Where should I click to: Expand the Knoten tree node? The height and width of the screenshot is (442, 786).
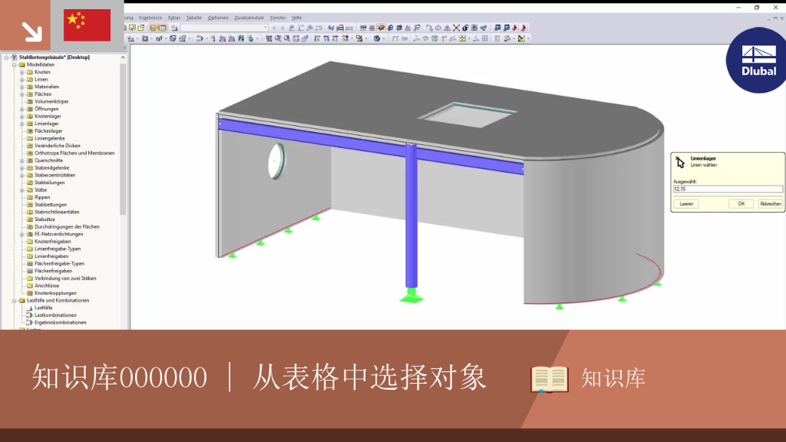pyautogui.click(x=22, y=72)
